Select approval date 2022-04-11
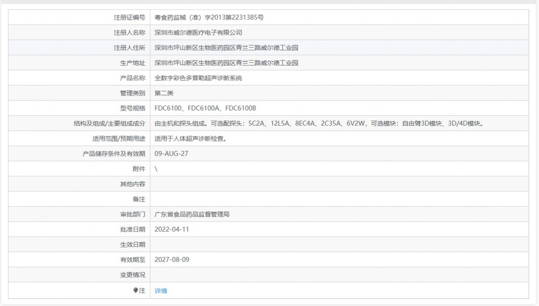The width and height of the screenshot is (539, 306). (172, 229)
